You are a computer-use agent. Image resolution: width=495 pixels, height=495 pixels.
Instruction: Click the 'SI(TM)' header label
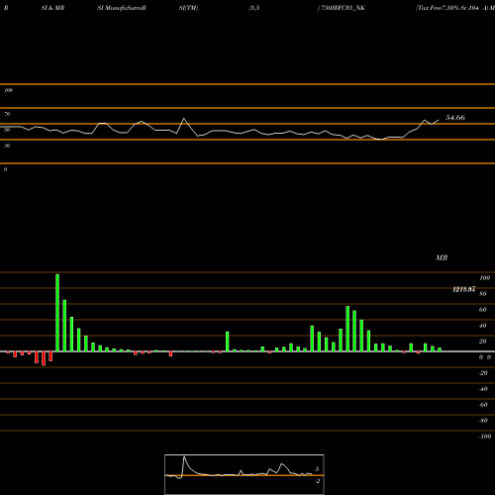pos(188,8)
